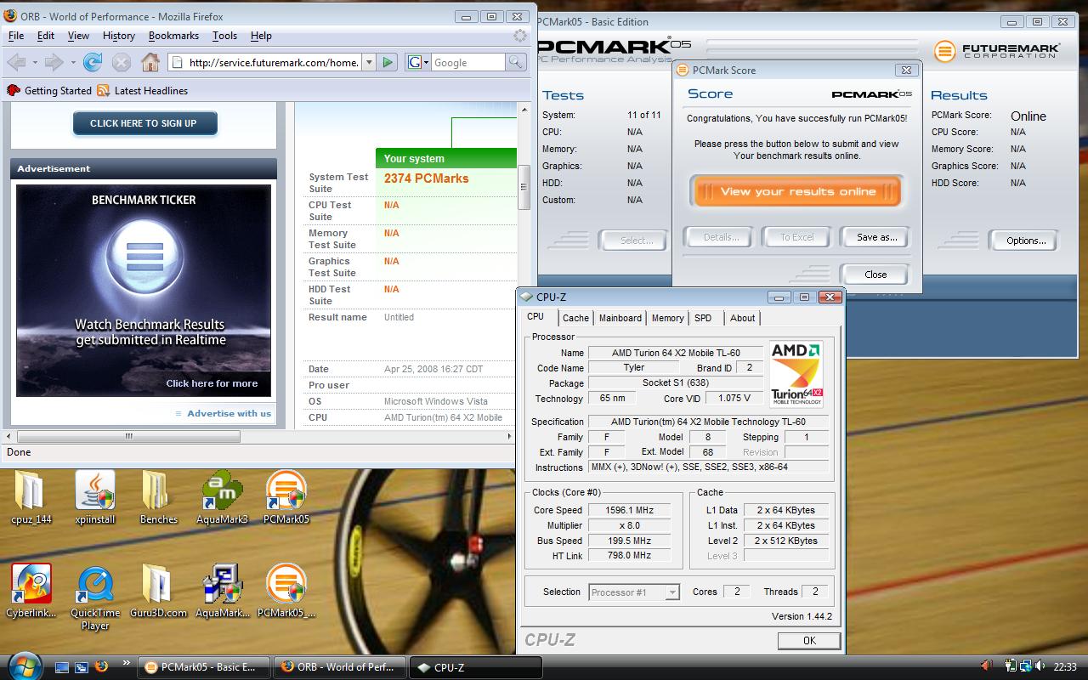Click Firefox quick launch icon in taskbar
1088x680 pixels.
(102, 667)
